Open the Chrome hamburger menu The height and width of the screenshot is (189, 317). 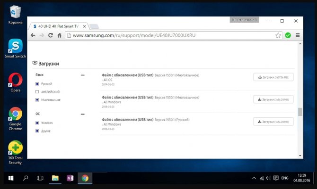coord(298,35)
